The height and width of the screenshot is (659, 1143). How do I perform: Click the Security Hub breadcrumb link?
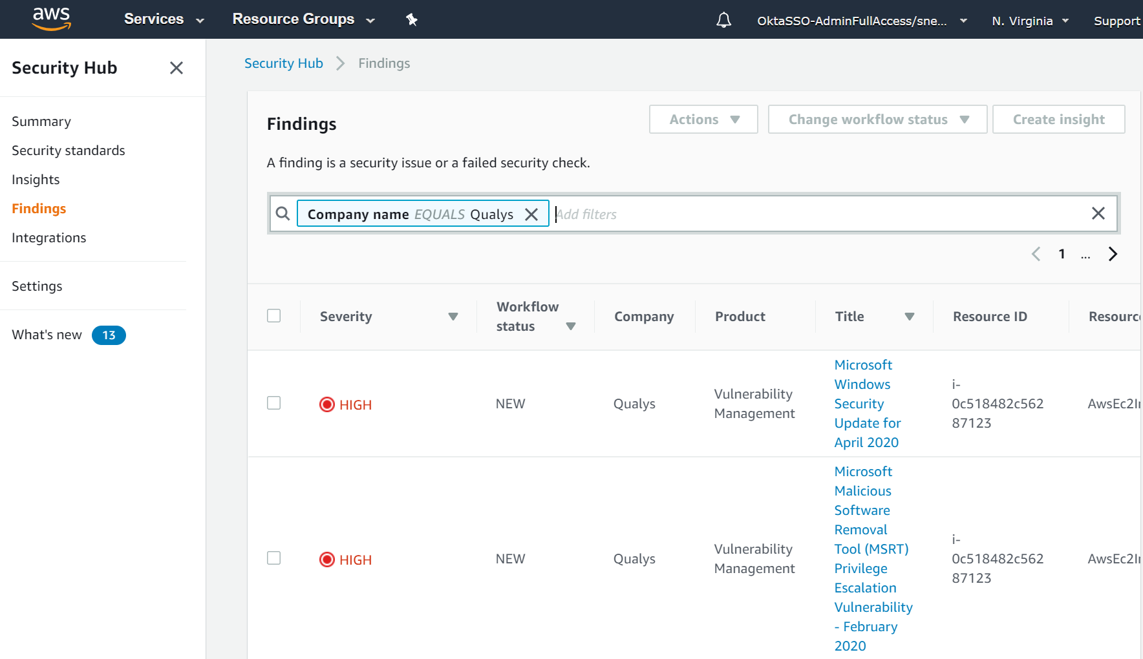point(284,63)
